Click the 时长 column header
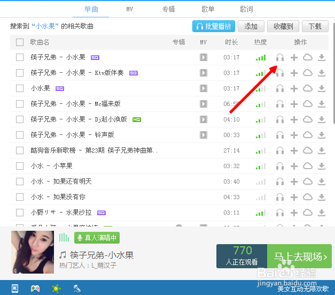Image resolution: width=335 pixels, height=295 pixels. pyautogui.click(x=231, y=42)
